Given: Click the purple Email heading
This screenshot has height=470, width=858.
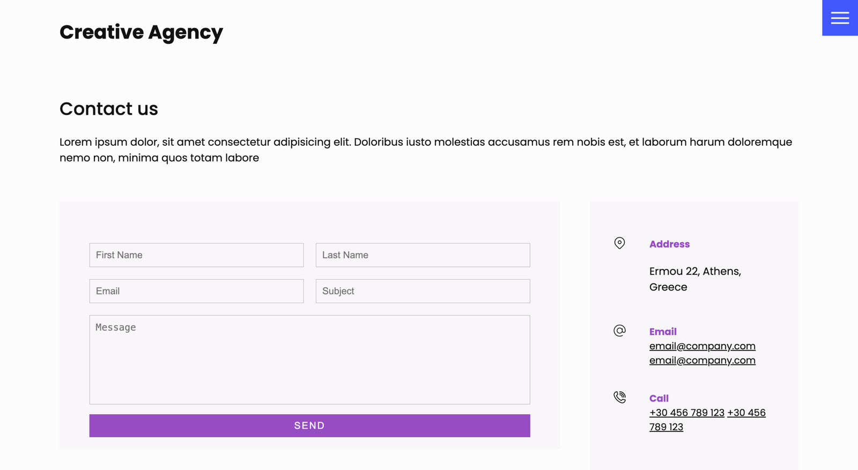Looking at the screenshot, I should (663, 332).
